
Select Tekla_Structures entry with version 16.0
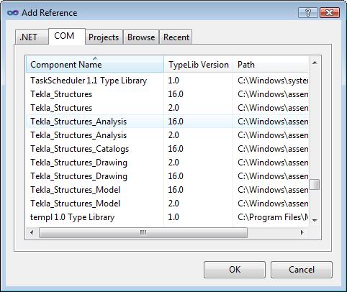[x=167, y=94]
